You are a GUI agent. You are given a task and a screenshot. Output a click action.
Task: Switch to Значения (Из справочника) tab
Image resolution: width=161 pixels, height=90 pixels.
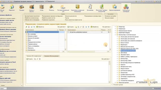[x=34, y=56]
